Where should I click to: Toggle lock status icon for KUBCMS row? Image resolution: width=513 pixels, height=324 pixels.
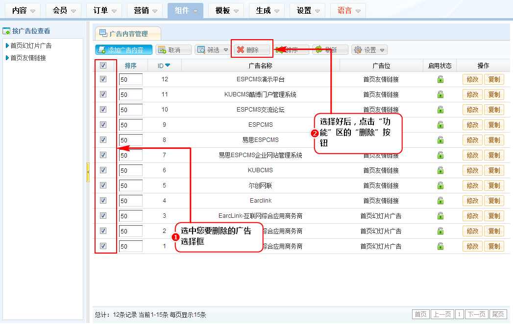pyautogui.click(x=440, y=170)
